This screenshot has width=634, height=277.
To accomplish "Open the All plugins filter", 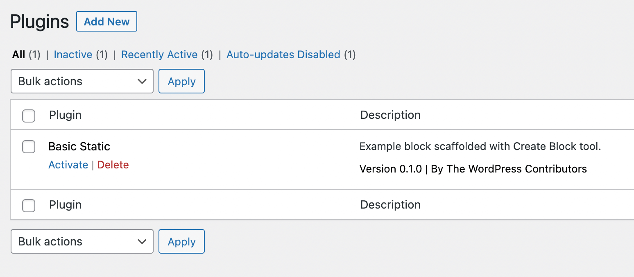I will click(18, 54).
